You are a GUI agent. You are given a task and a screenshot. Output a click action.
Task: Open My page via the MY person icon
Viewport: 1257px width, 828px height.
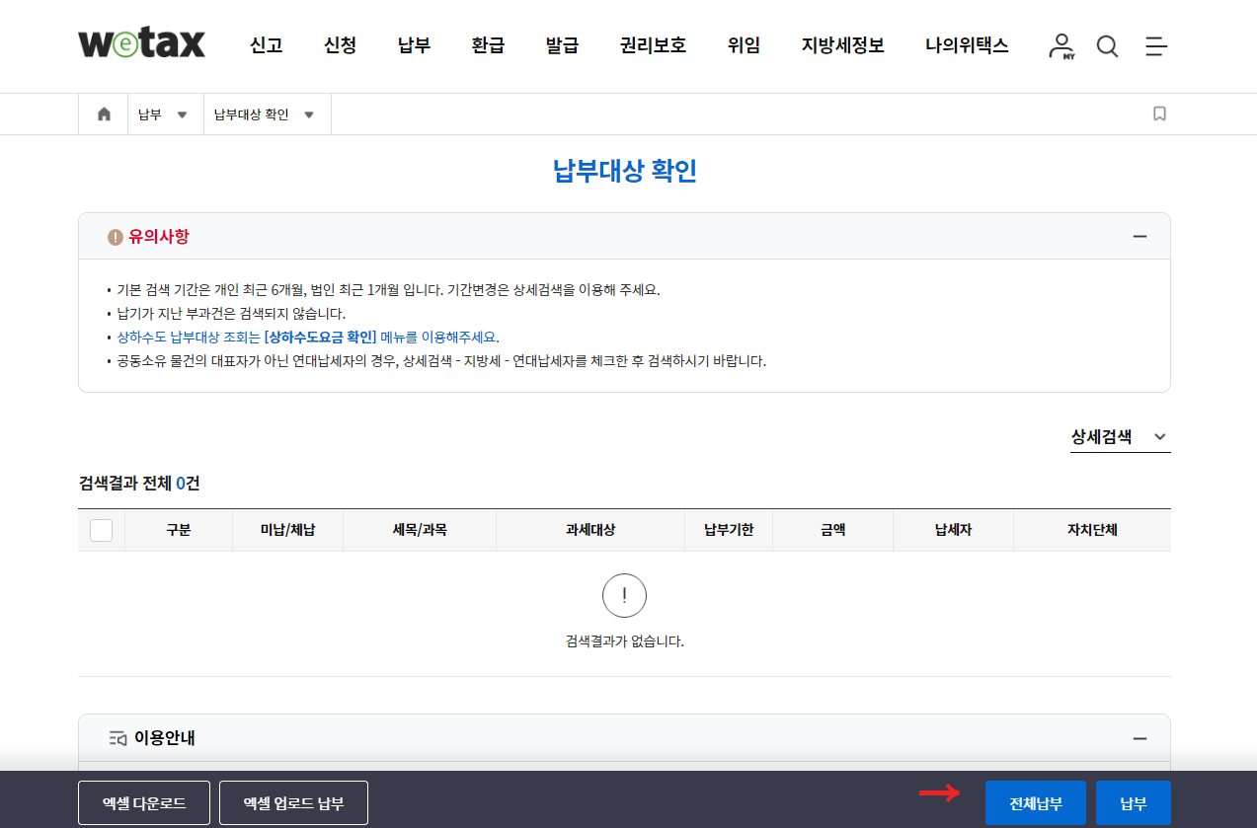click(1060, 45)
